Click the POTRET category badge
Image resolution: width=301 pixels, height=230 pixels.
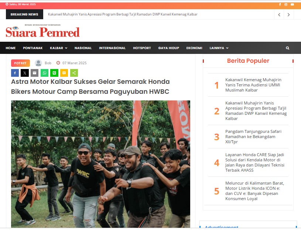(20, 63)
